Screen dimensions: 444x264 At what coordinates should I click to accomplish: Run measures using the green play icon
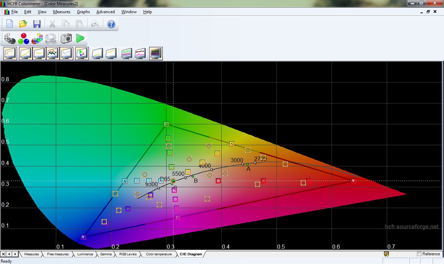tap(80, 38)
